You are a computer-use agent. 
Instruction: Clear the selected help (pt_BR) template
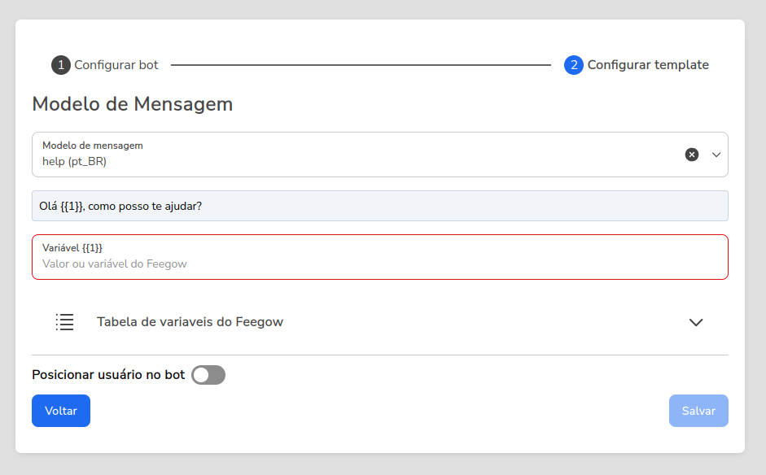click(691, 155)
